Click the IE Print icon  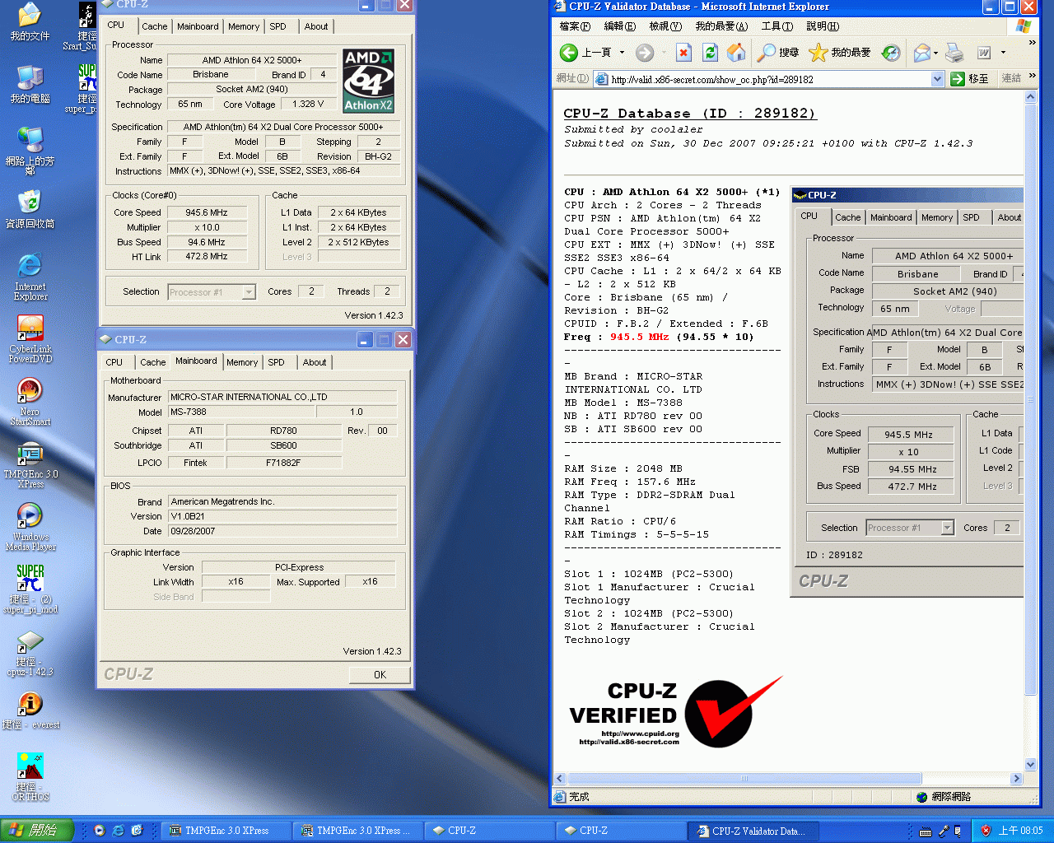954,53
